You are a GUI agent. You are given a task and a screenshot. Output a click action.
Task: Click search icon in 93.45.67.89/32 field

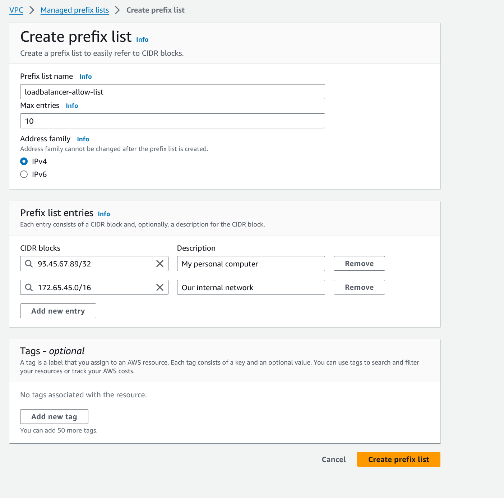tap(29, 264)
